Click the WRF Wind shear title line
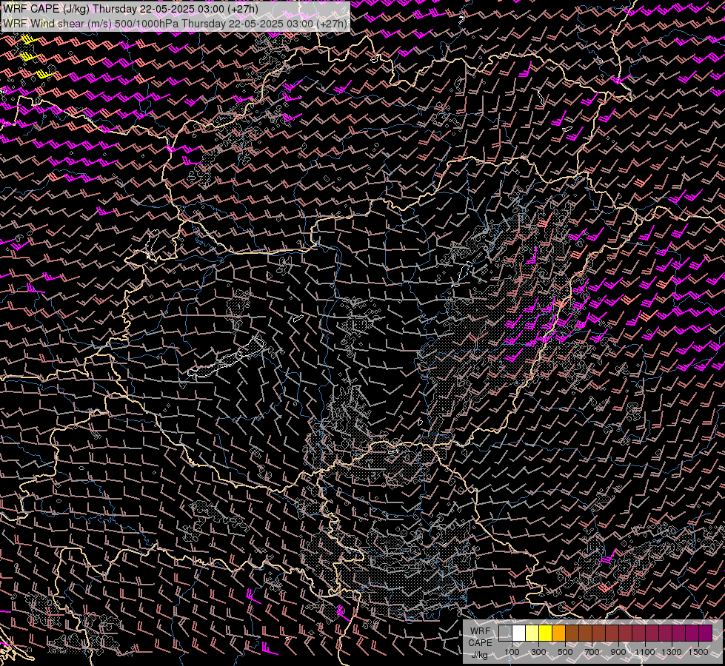The height and width of the screenshot is (666, 725). click(x=175, y=24)
